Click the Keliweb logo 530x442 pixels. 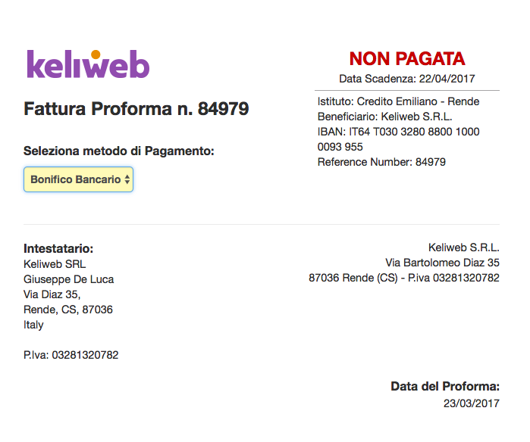[88, 64]
